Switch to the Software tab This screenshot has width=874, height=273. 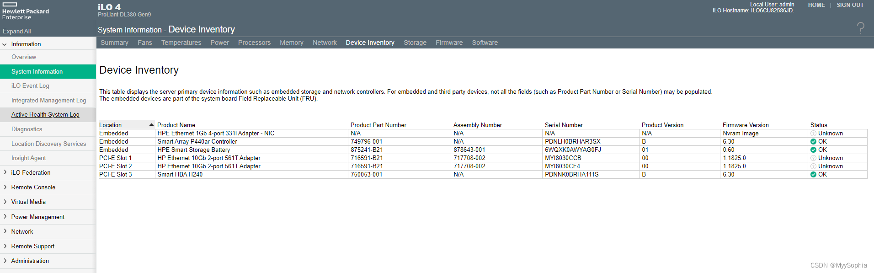[485, 43]
